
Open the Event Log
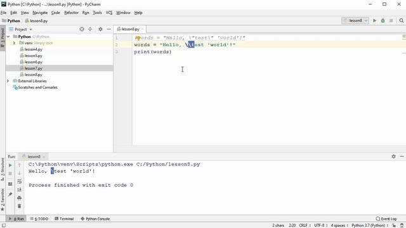pos(386,218)
